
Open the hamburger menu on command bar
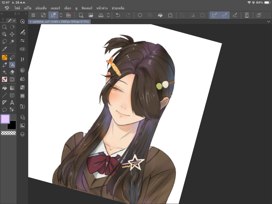33,15
